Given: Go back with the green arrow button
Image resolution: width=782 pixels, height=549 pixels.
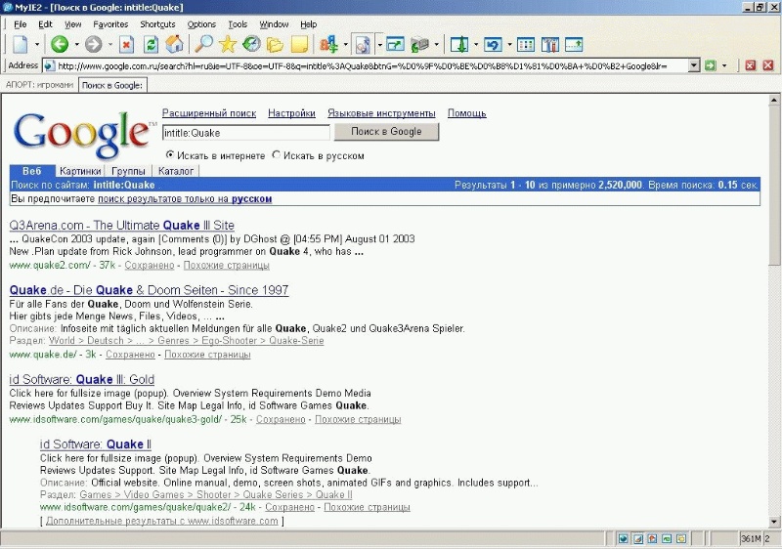Looking at the screenshot, I should coord(60,45).
